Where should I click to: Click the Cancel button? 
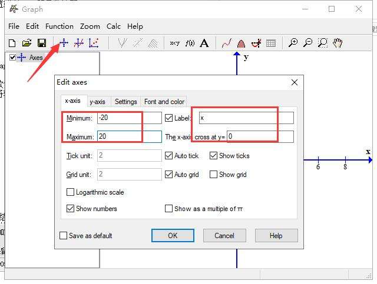(x=224, y=236)
